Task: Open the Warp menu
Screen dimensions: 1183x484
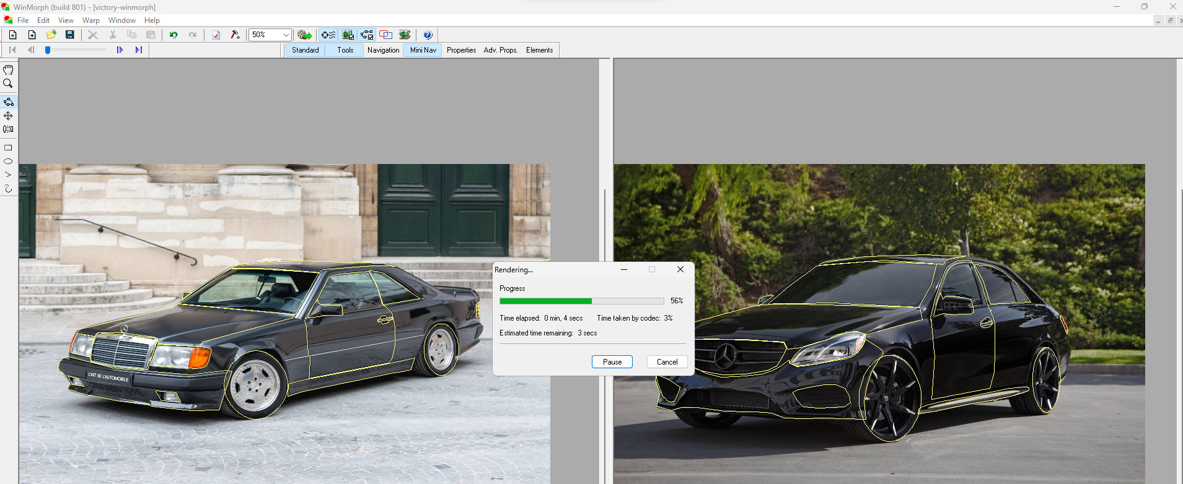Action: tap(91, 20)
